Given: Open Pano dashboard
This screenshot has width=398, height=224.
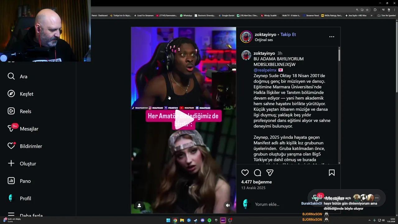Looking at the screenshot, I should pos(19,181).
